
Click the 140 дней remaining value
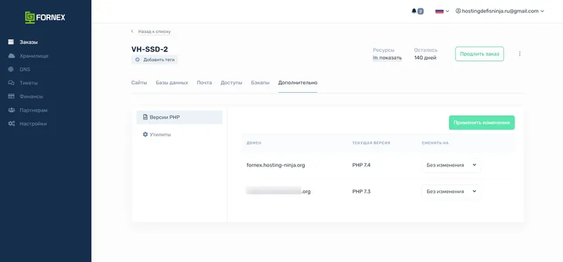pyautogui.click(x=425, y=58)
